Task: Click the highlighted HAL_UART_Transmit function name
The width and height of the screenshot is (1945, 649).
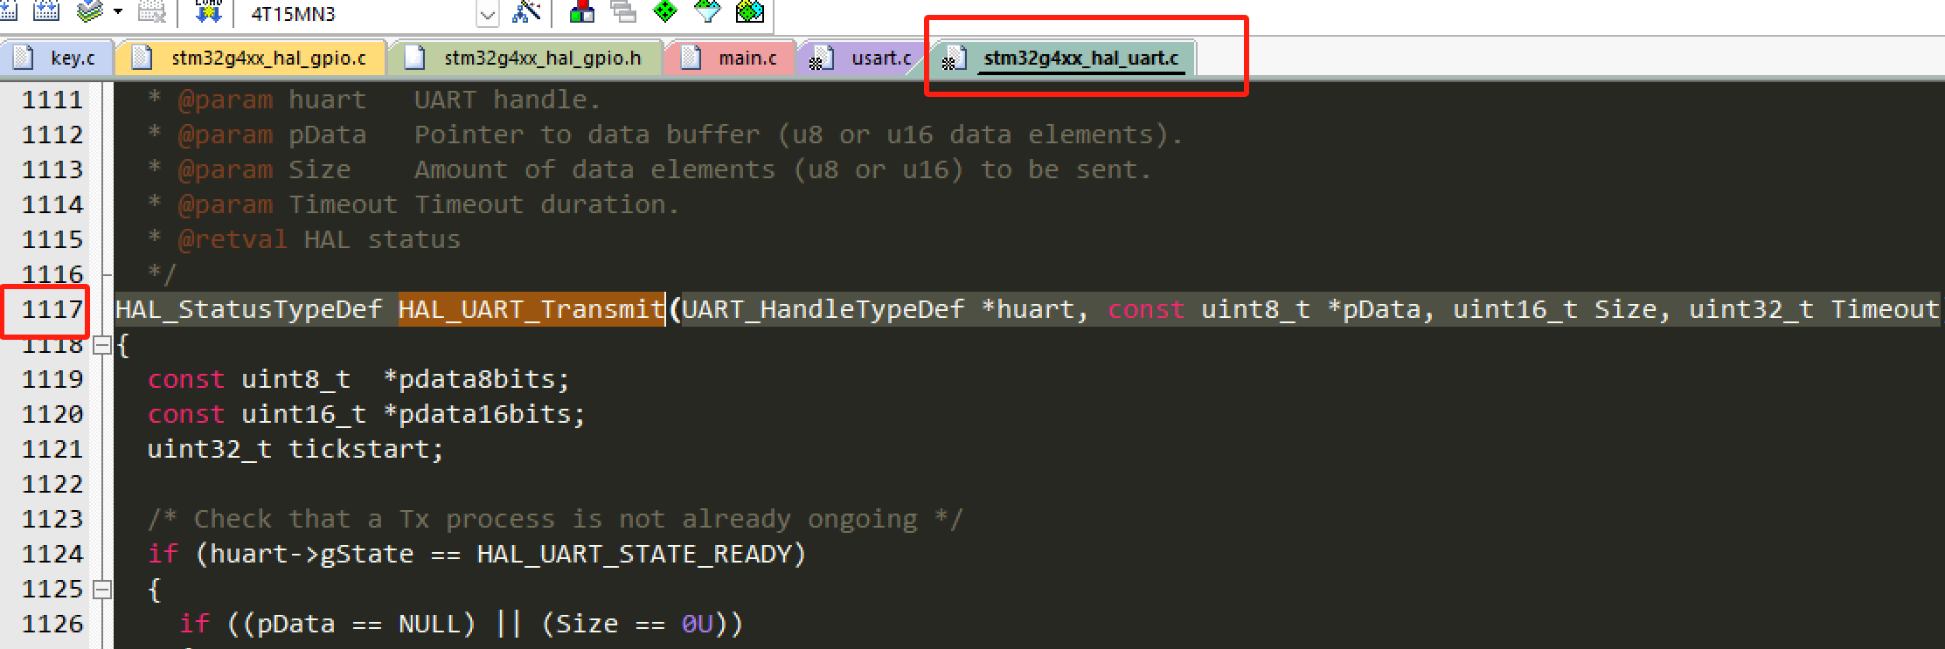Action: click(x=531, y=309)
